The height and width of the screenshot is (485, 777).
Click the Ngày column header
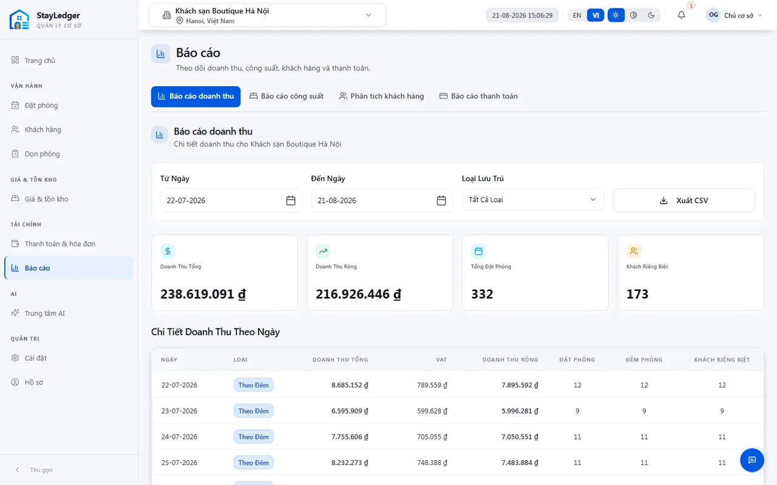(x=169, y=360)
